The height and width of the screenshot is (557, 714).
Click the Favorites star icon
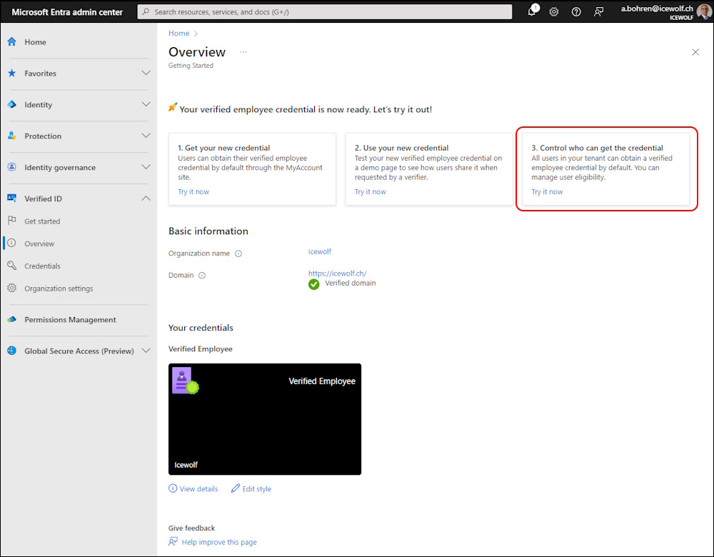point(12,73)
